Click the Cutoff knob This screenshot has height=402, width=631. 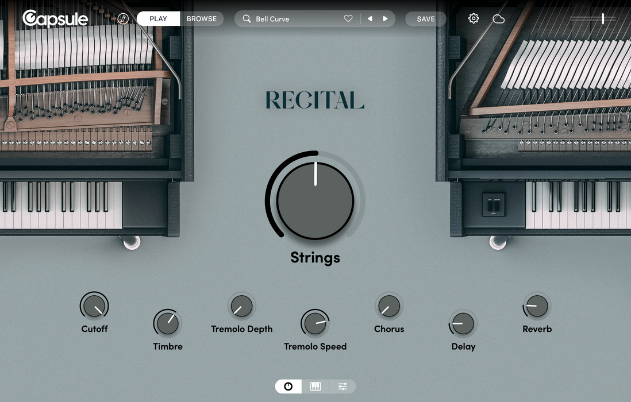click(94, 307)
